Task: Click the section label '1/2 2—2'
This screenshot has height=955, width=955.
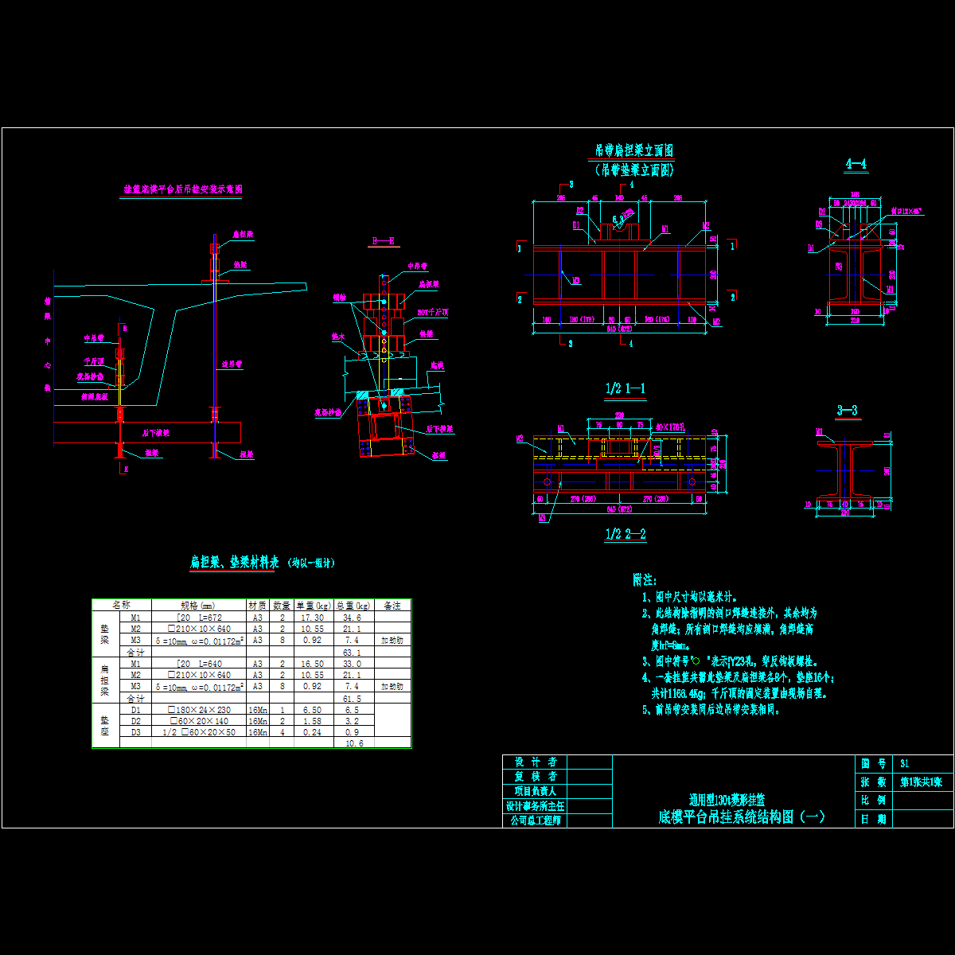Action: point(626,533)
